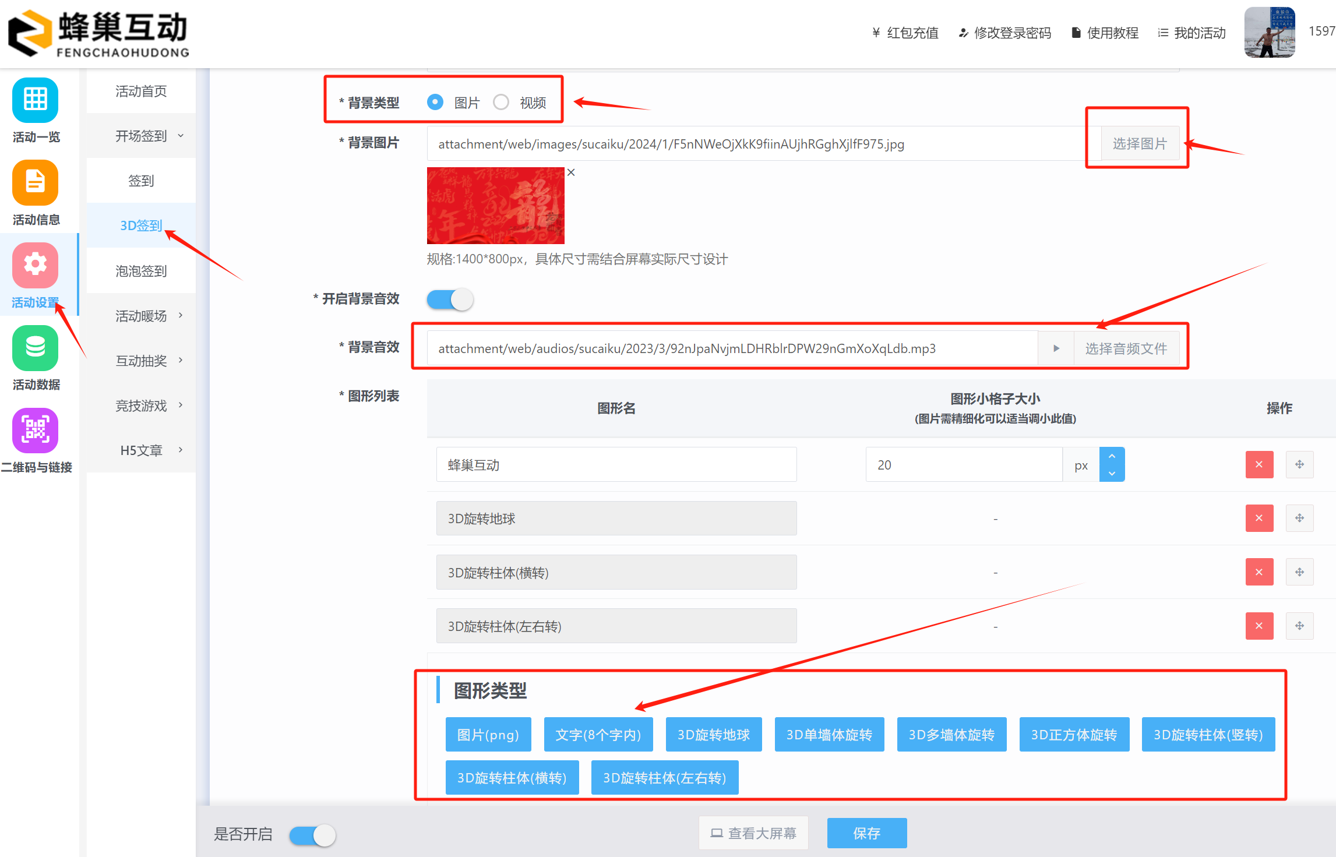Open 3D签到 submenu item
This screenshot has height=857, width=1336.
pos(141,225)
